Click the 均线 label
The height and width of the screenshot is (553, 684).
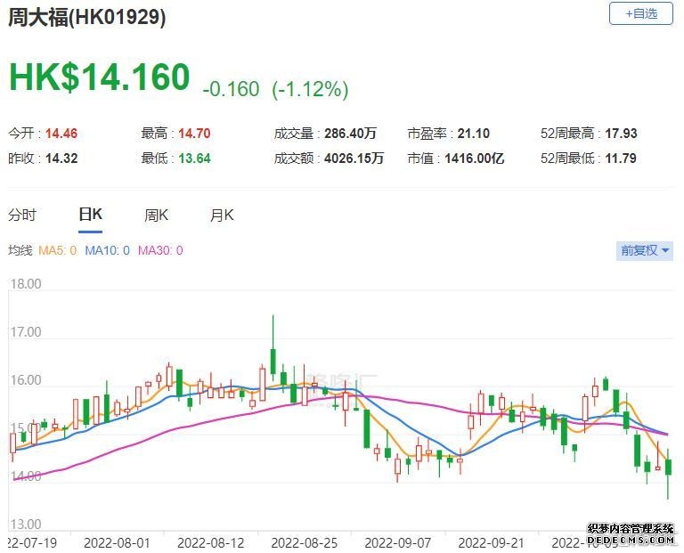point(20,250)
